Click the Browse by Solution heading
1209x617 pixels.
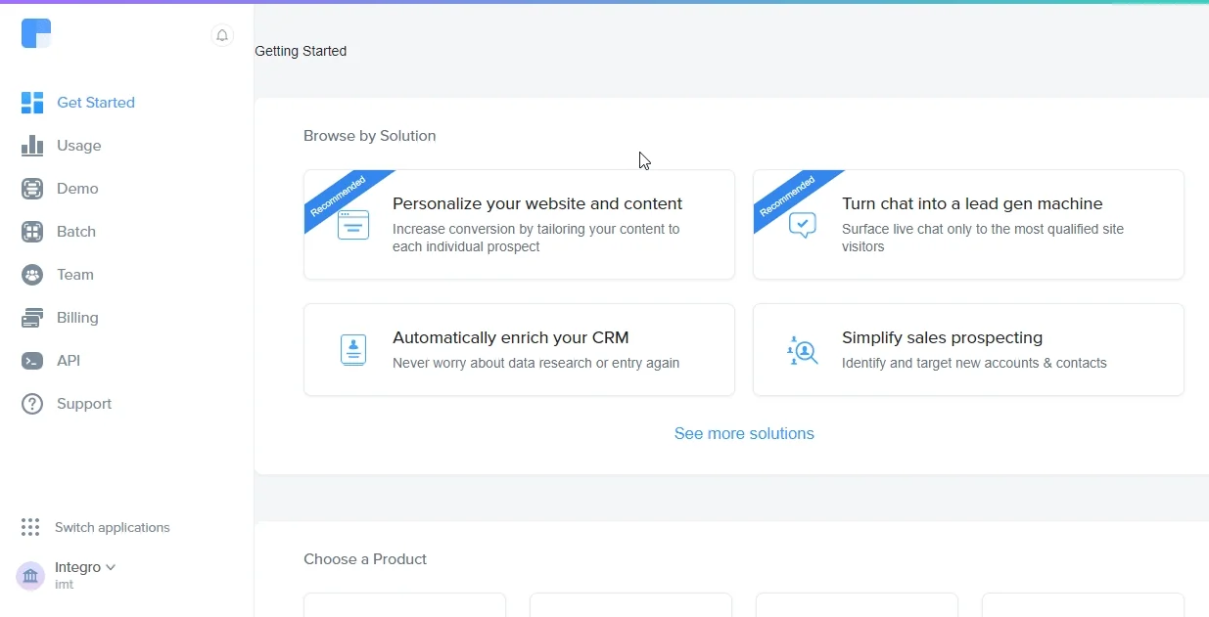pos(370,136)
